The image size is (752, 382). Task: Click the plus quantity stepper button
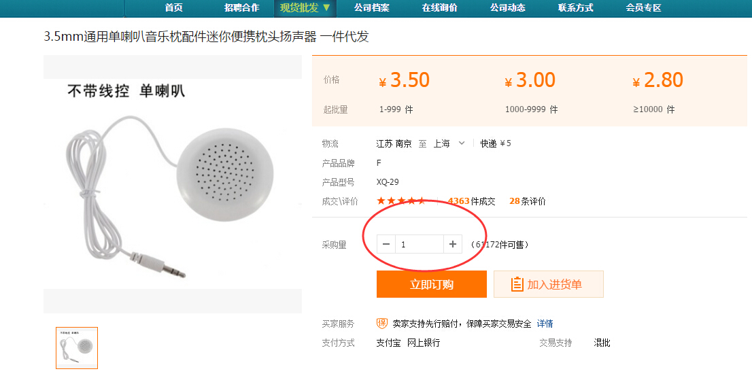tap(452, 245)
